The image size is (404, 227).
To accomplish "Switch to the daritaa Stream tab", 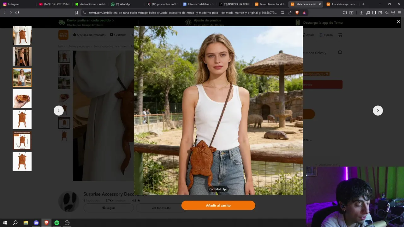I will point(90,4).
